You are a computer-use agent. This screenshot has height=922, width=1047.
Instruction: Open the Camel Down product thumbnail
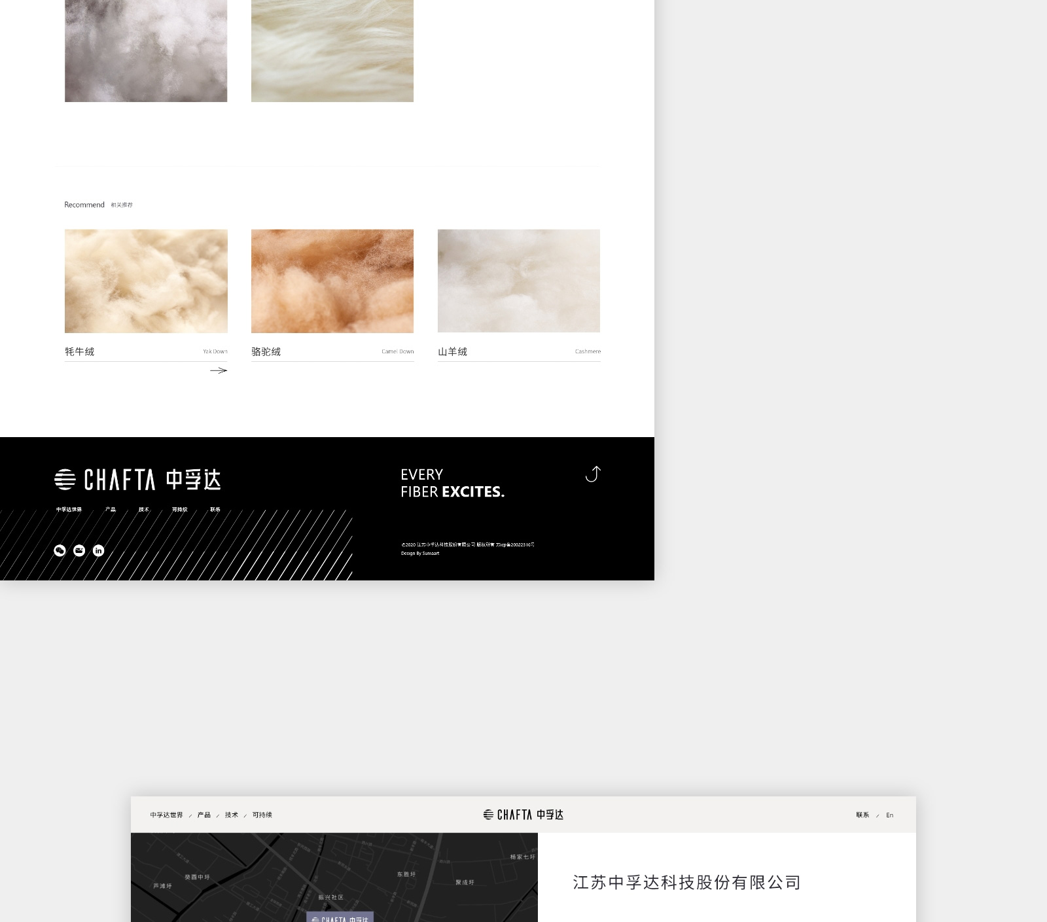(332, 281)
